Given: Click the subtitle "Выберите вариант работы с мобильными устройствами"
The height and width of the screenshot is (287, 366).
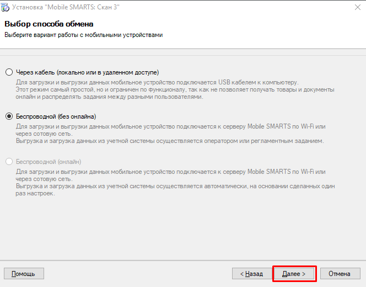Looking at the screenshot, I should (x=84, y=35).
